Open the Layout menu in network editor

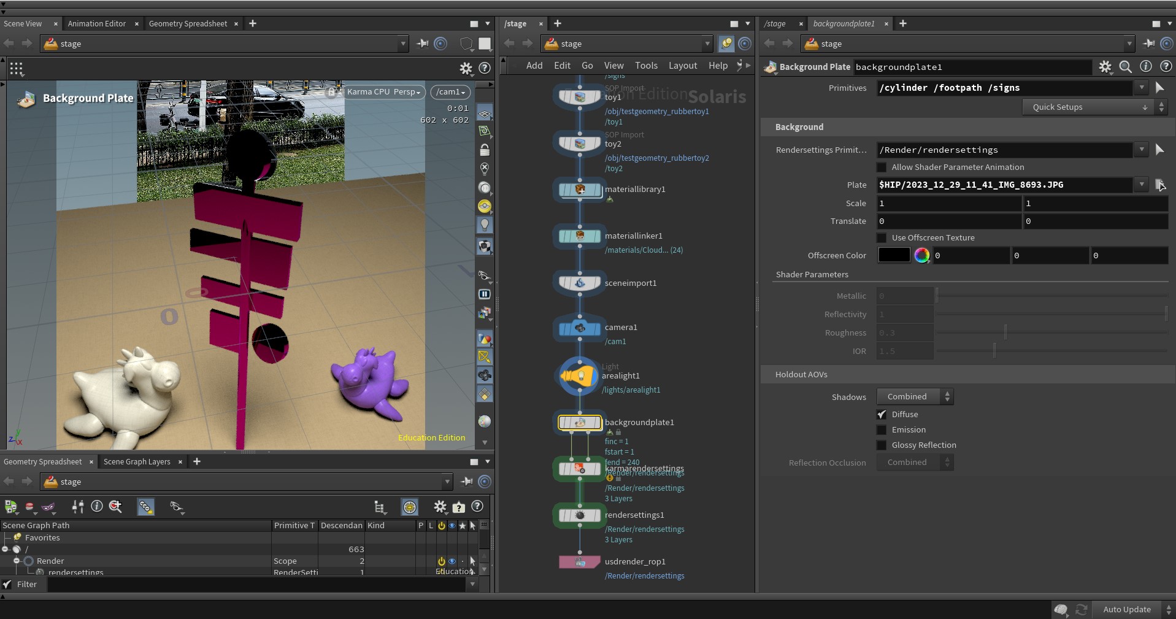click(x=683, y=66)
